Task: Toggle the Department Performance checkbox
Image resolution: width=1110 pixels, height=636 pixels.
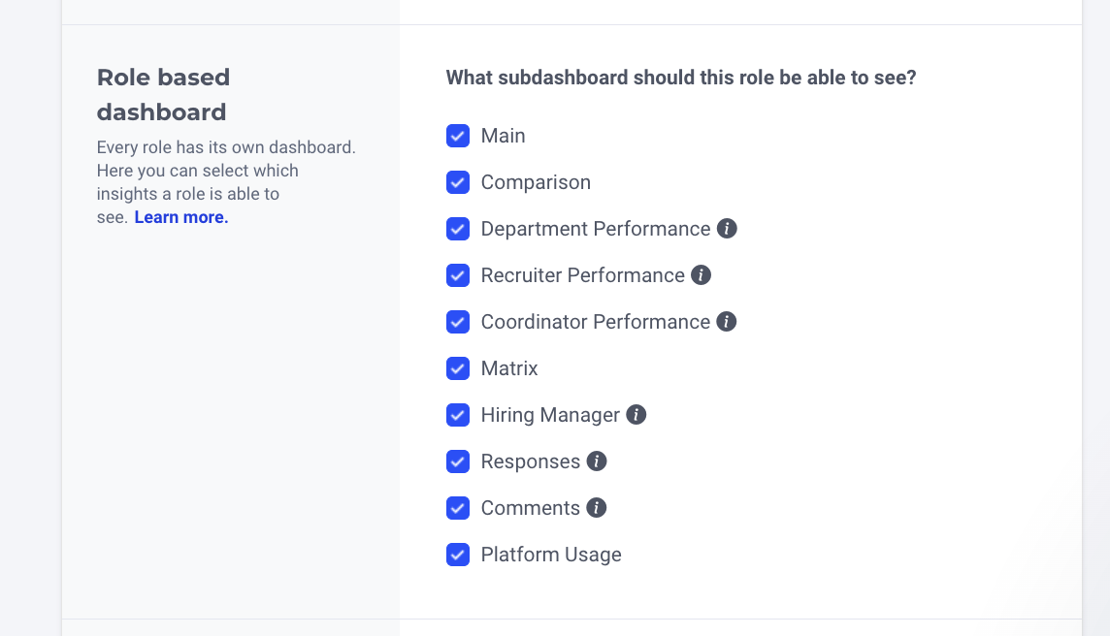Action: pyautogui.click(x=458, y=229)
